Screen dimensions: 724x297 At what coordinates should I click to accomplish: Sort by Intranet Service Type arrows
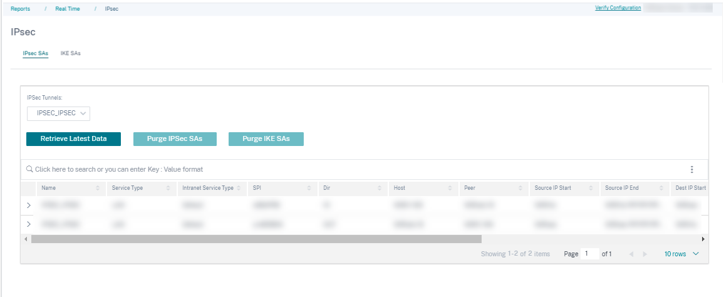tap(239, 188)
